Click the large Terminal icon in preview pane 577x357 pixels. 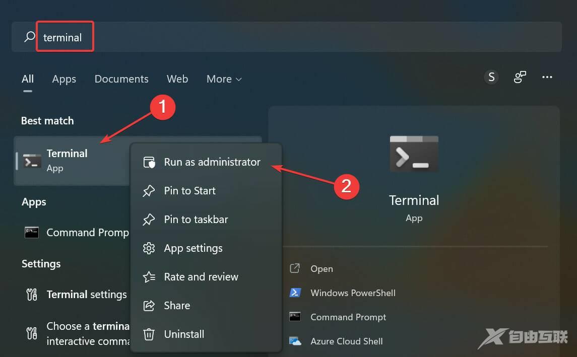414,154
